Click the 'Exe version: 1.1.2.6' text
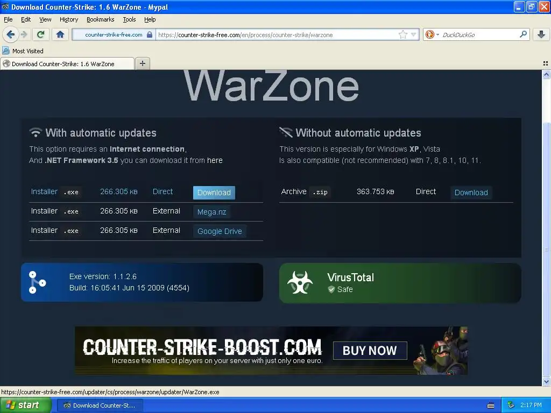551x413 pixels. click(103, 276)
